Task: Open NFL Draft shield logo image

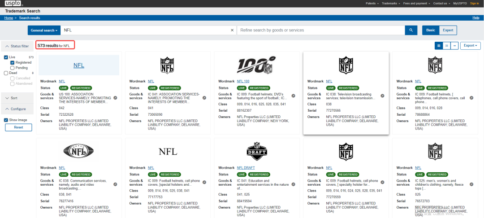Action: pyautogui.click(x=256, y=151)
